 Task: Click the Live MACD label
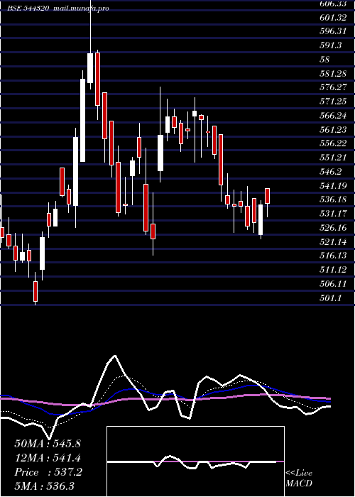(299, 479)
